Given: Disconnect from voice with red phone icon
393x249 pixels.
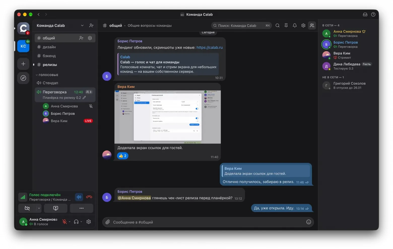Looking at the screenshot, I should pos(89,197).
